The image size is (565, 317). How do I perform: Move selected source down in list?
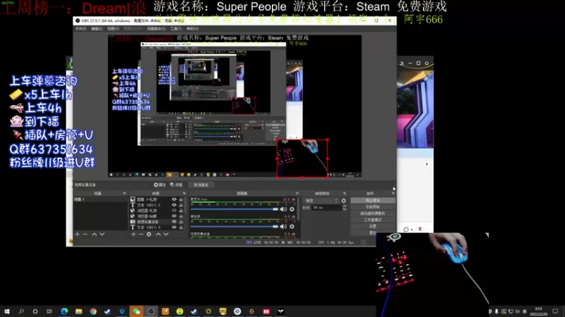click(166, 235)
